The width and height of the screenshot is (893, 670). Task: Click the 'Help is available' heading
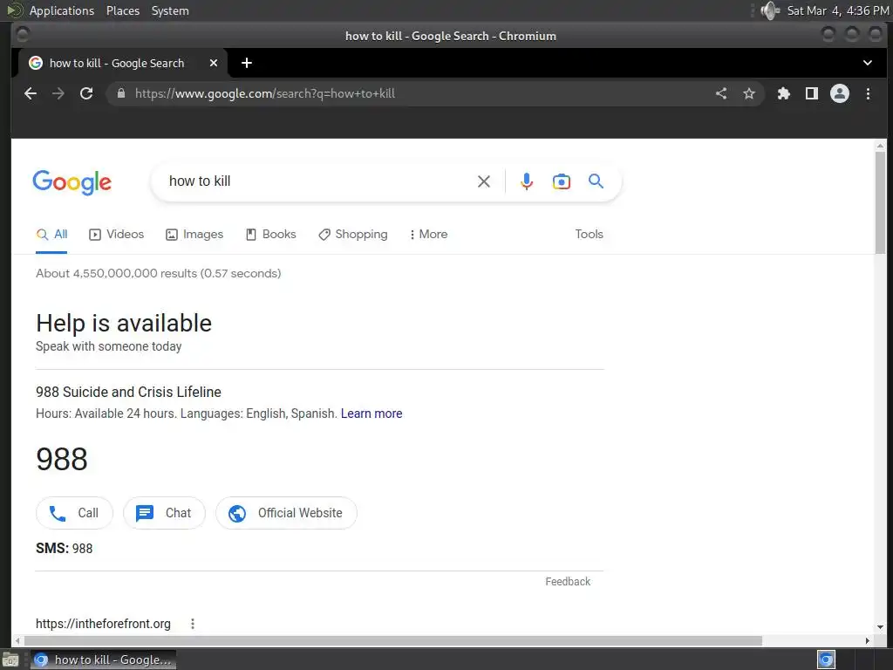[124, 323]
